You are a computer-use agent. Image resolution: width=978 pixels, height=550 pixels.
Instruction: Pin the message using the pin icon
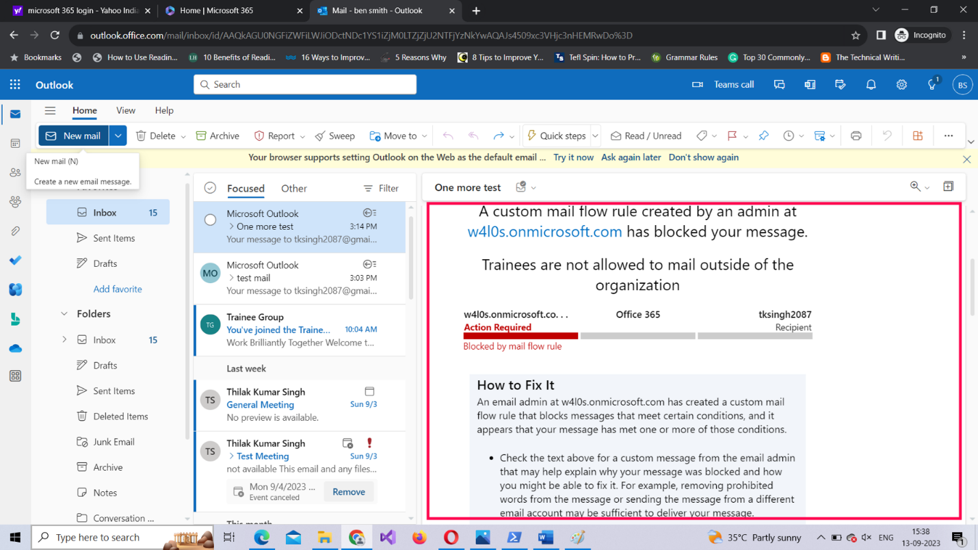tap(763, 136)
